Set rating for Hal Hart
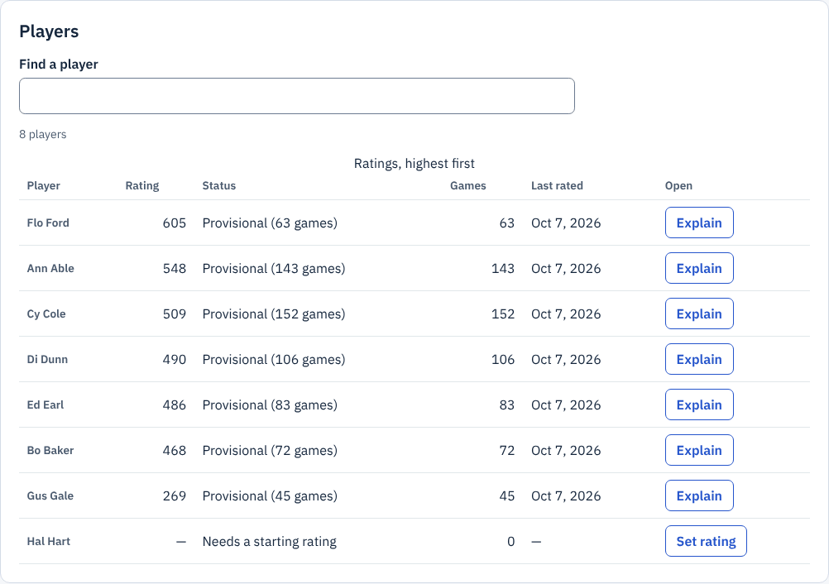This screenshot has height=584, width=829. click(706, 541)
